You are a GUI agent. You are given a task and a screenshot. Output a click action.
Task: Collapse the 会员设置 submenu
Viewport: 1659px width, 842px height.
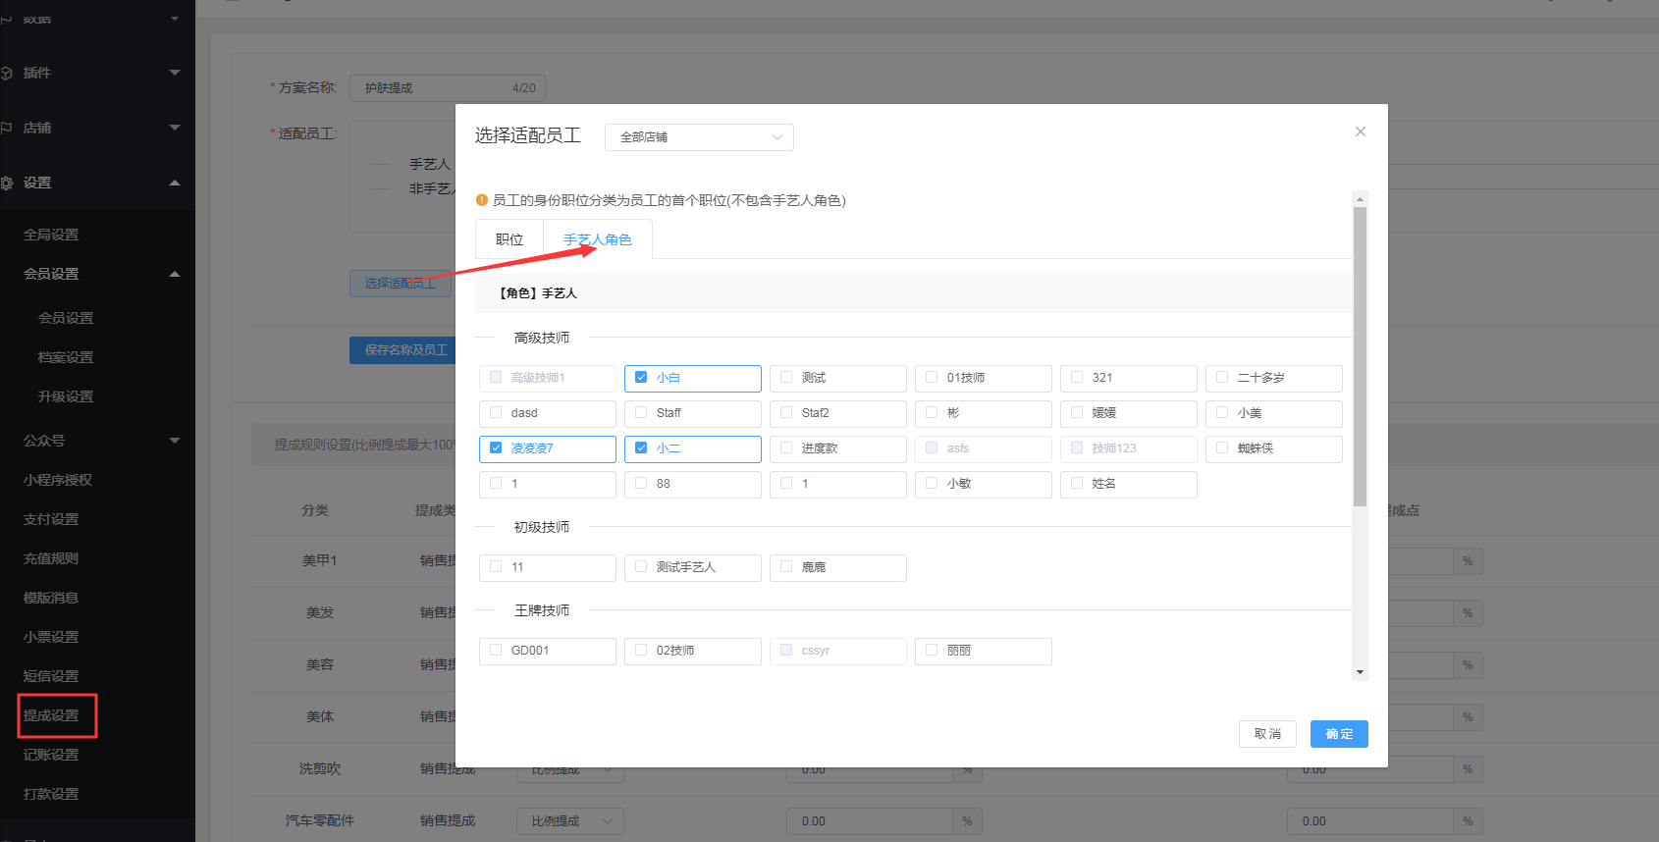[x=175, y=274]
